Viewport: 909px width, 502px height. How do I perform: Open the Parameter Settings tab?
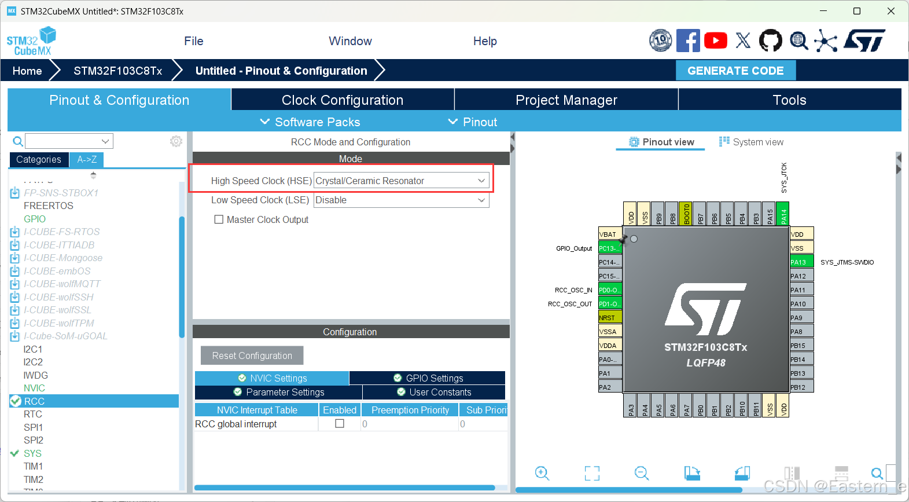pyautogui.click(x=278, y=392)
